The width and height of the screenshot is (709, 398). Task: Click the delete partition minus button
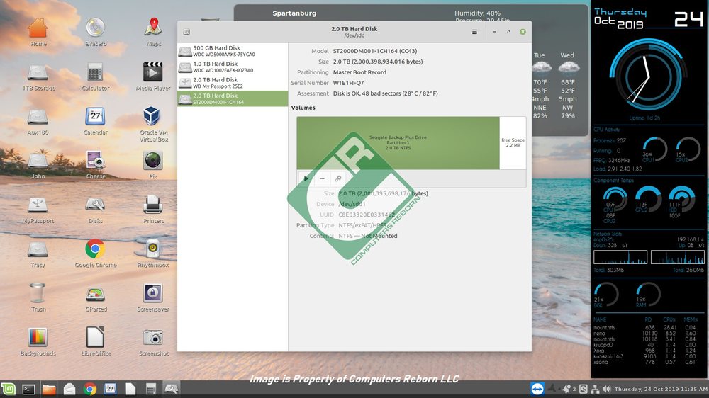[x=322, y=178]
